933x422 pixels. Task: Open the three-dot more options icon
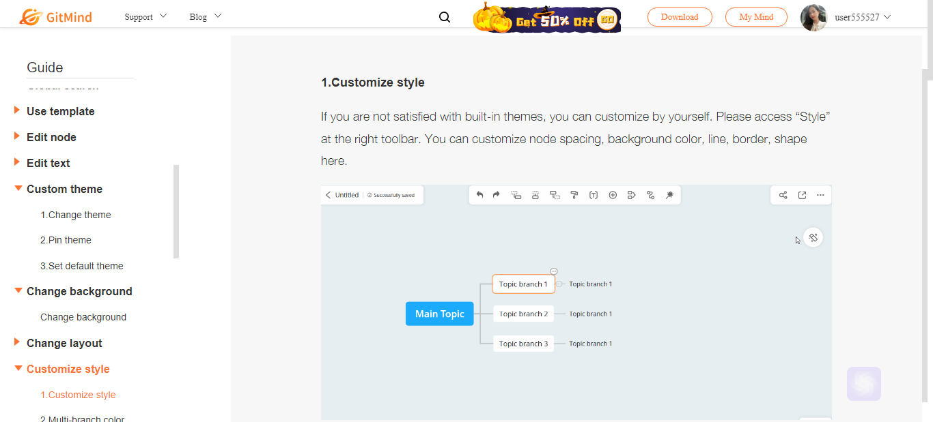[x=820, y=195]
